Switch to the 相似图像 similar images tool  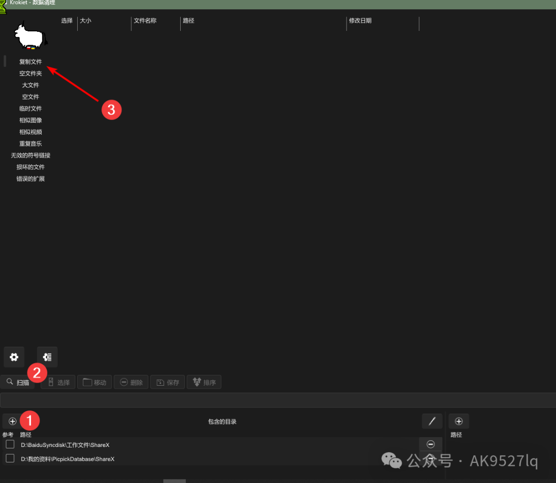point(30,120)
